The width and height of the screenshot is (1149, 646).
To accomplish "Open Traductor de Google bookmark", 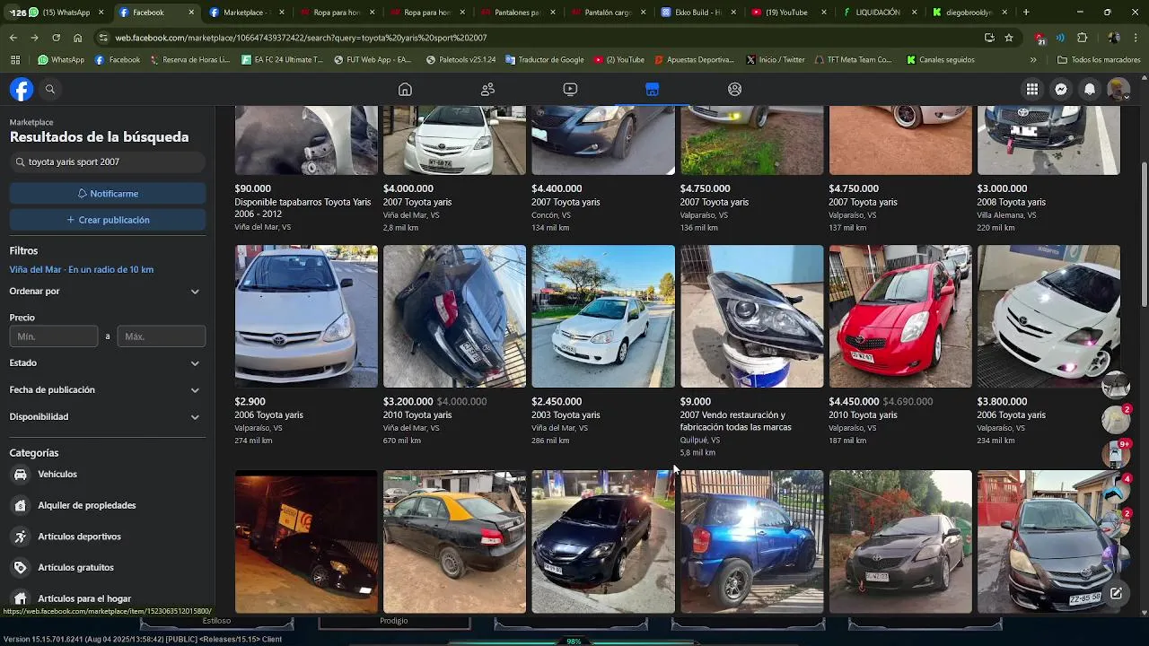I will [545, 60].
